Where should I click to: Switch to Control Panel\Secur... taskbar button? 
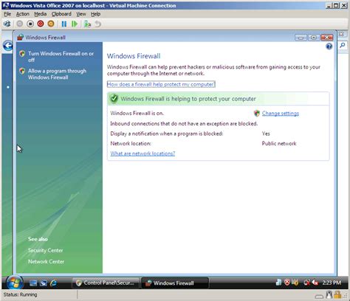[x=106, y=283]
